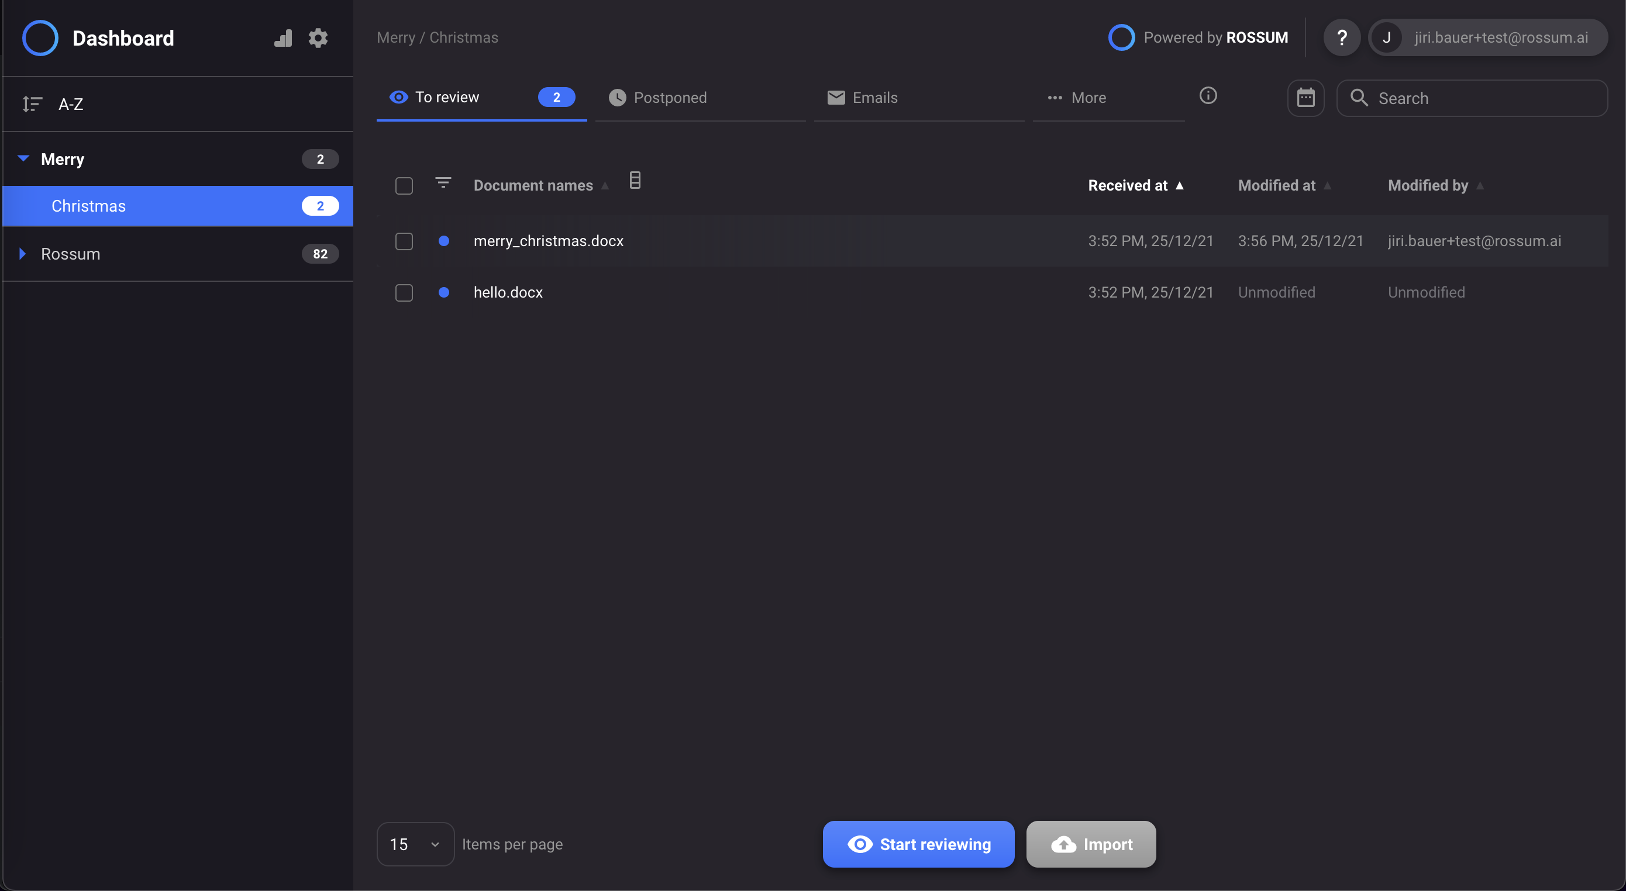This screenshot has width=1626, height=891.
Task: Focus the Search input field
Action: (1472, 98)
